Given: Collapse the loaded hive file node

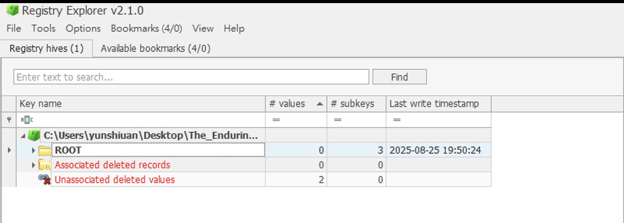Looking at the screenshot, I should [x=23, y=136].
